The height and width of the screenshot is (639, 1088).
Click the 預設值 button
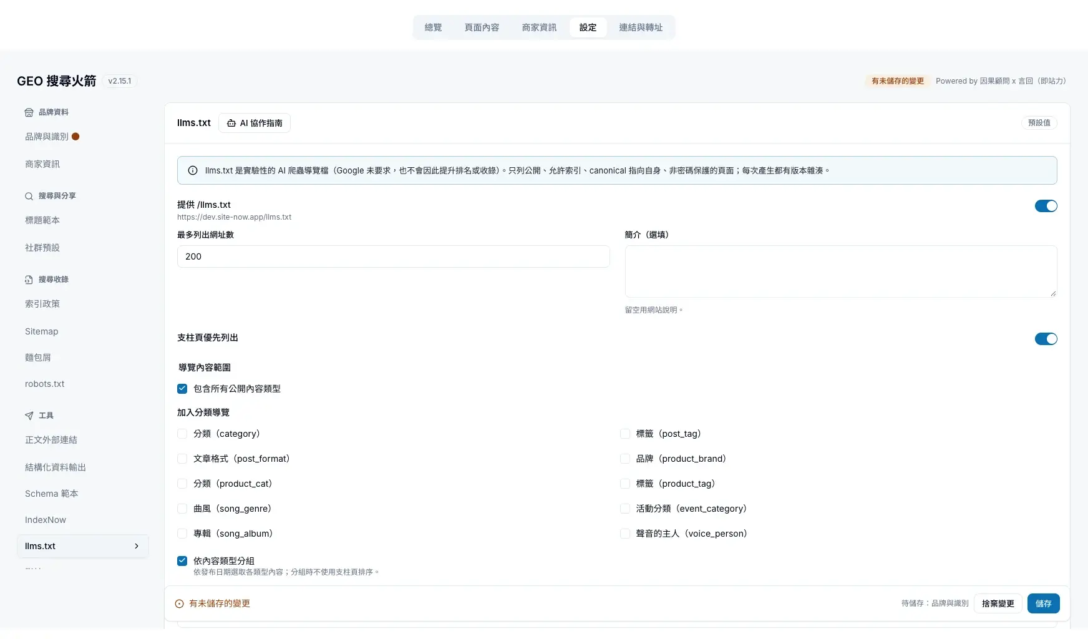(1039, 123)
